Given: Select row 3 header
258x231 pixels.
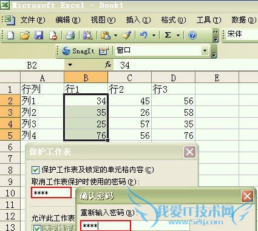Looking at the screenshot, I should point(10,112).
